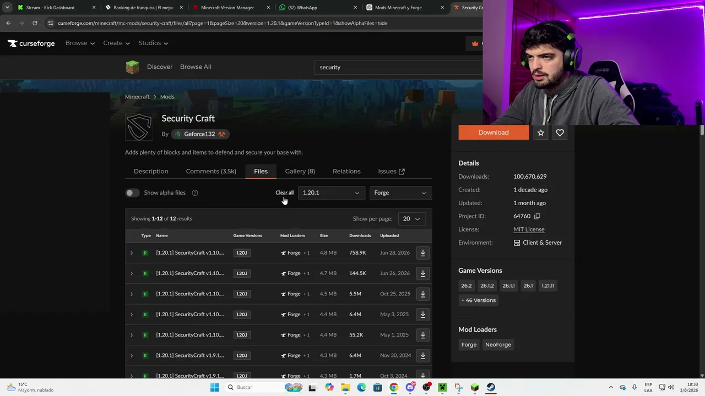Open Discord from the taskbar

click(x=410, y=387)
